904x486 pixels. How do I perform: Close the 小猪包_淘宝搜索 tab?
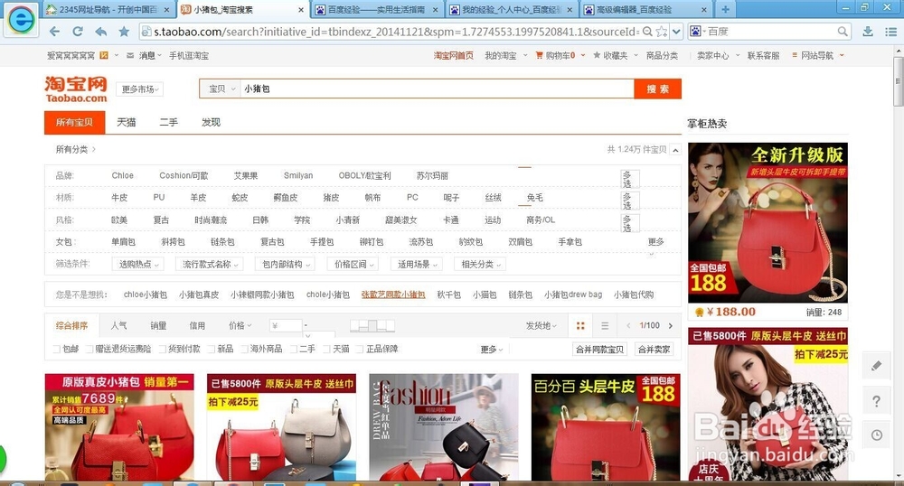point(301,10)
